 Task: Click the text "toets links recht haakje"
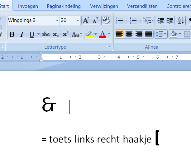coord(100,139)
